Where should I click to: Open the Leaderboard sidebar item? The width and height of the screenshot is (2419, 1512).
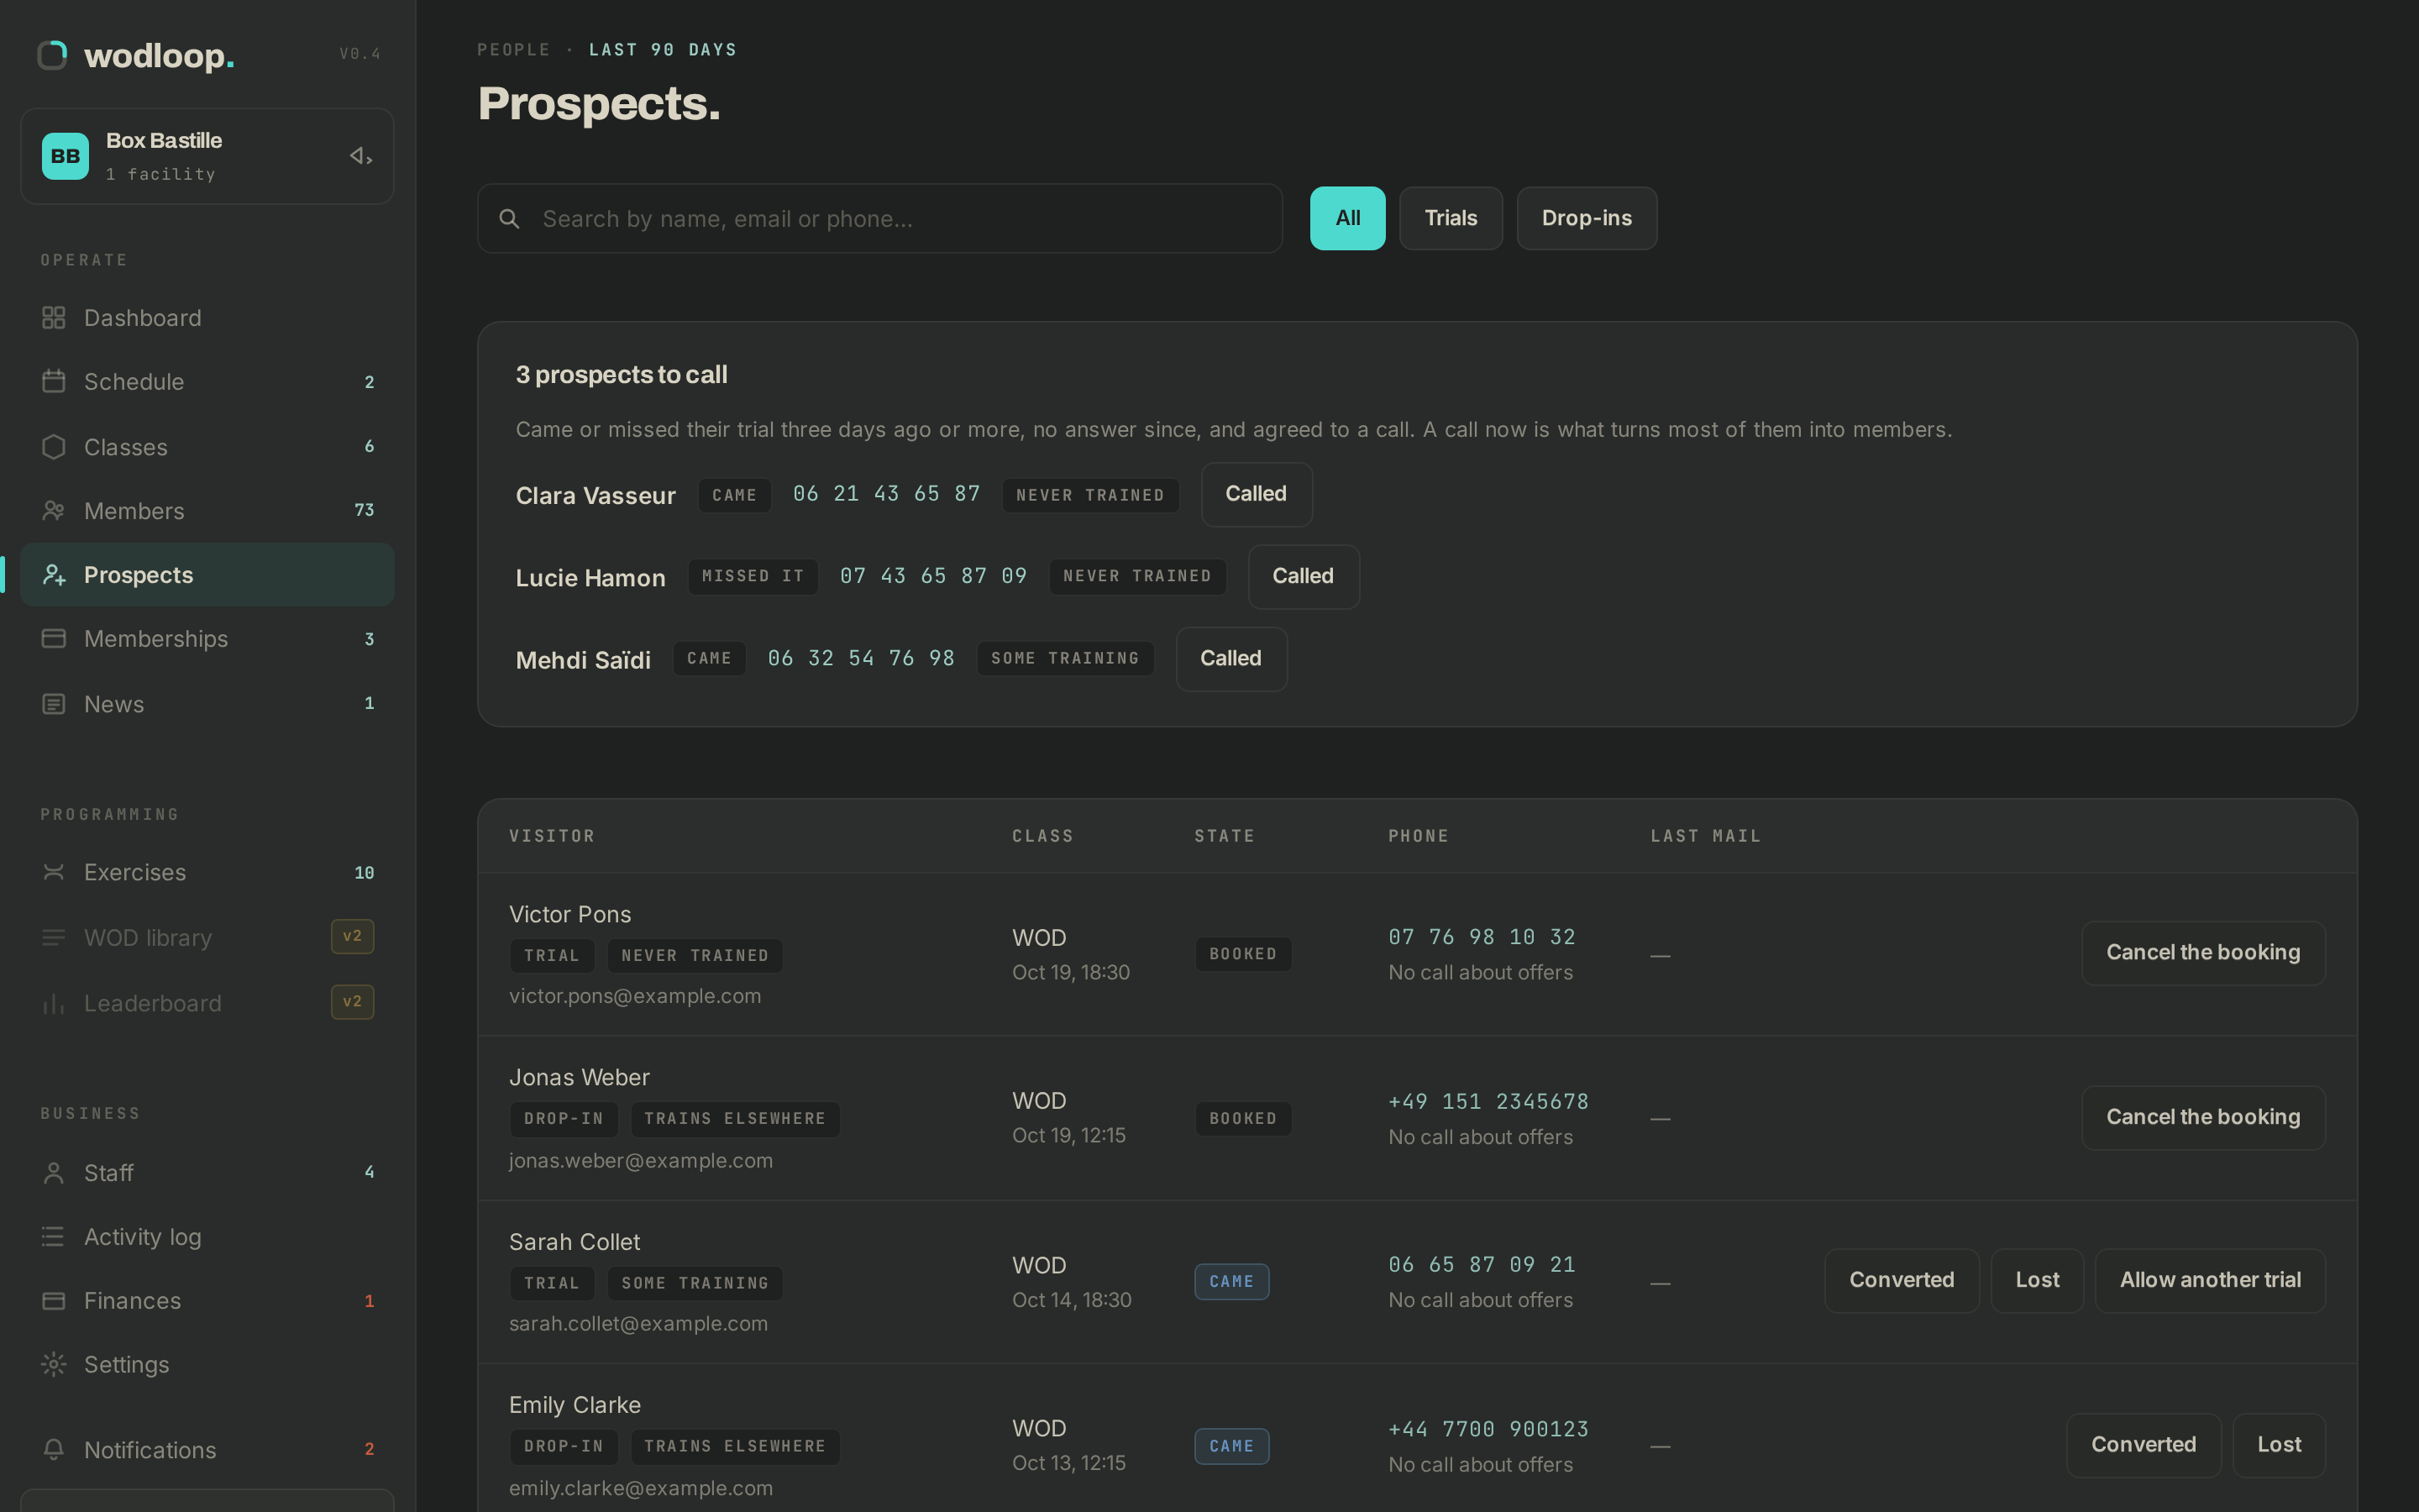pos(207,1003)
